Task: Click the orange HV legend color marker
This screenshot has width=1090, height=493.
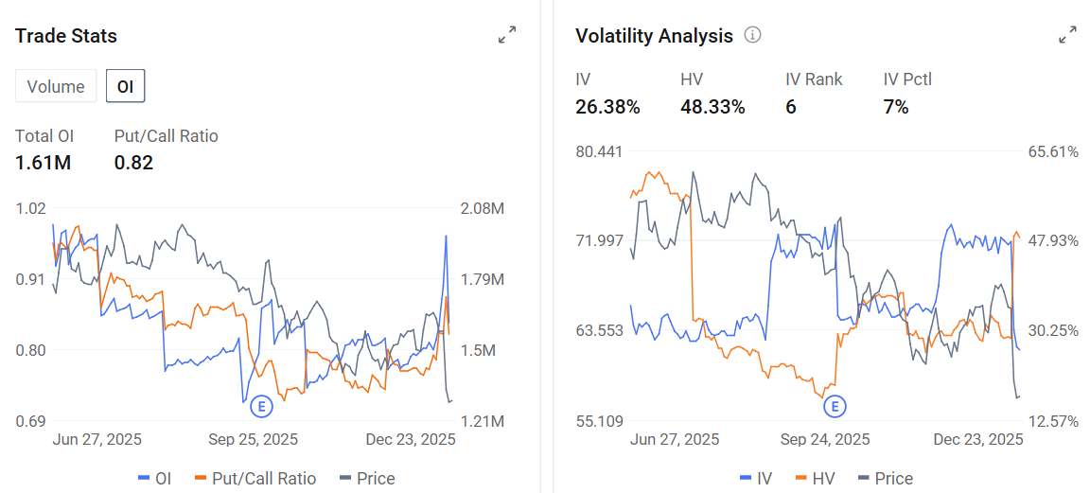Action: [x=801, y=479]
